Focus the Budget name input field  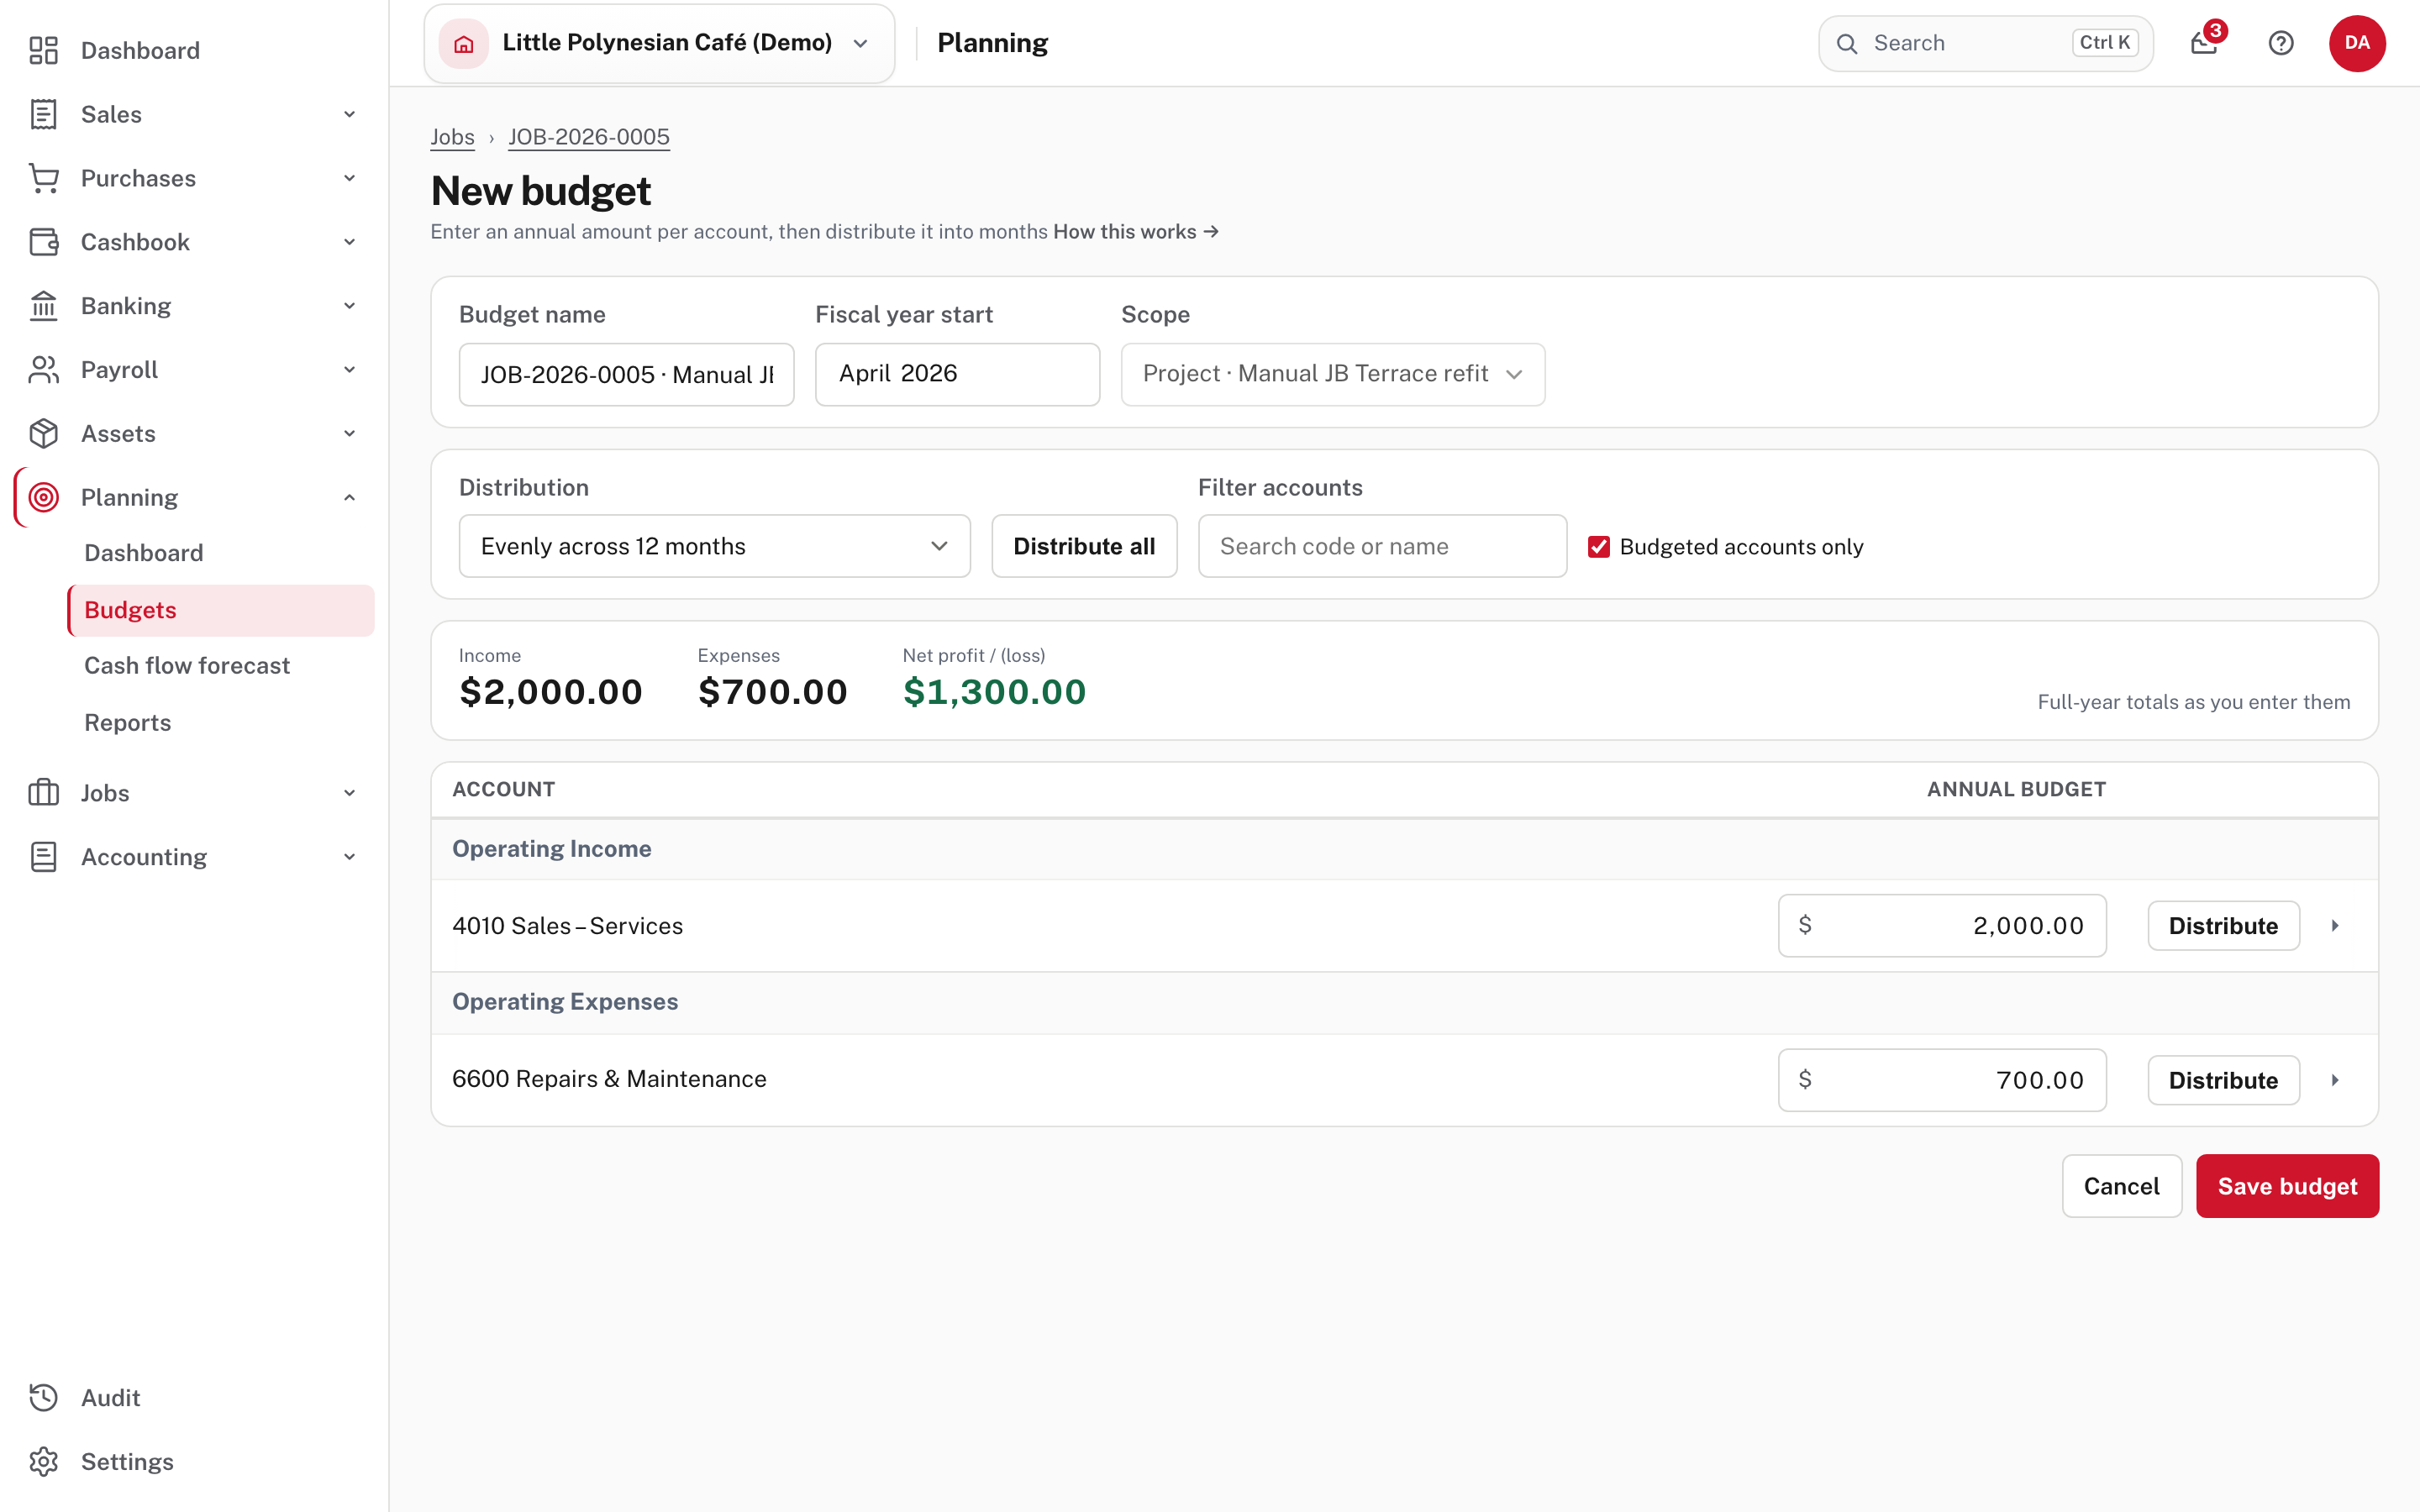(626, 374)
